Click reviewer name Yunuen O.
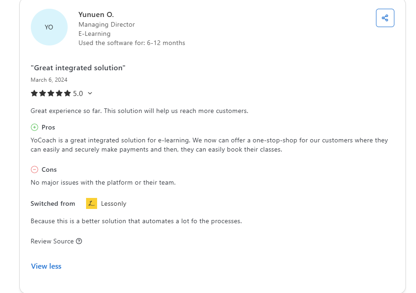 click(96, 15)
